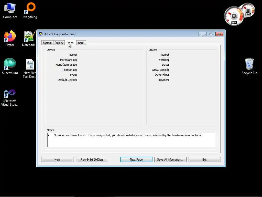This screenshot has height=197, width=262.
Task: Click the 'Manufacturer ID:' label
Action: coord(66,65)
